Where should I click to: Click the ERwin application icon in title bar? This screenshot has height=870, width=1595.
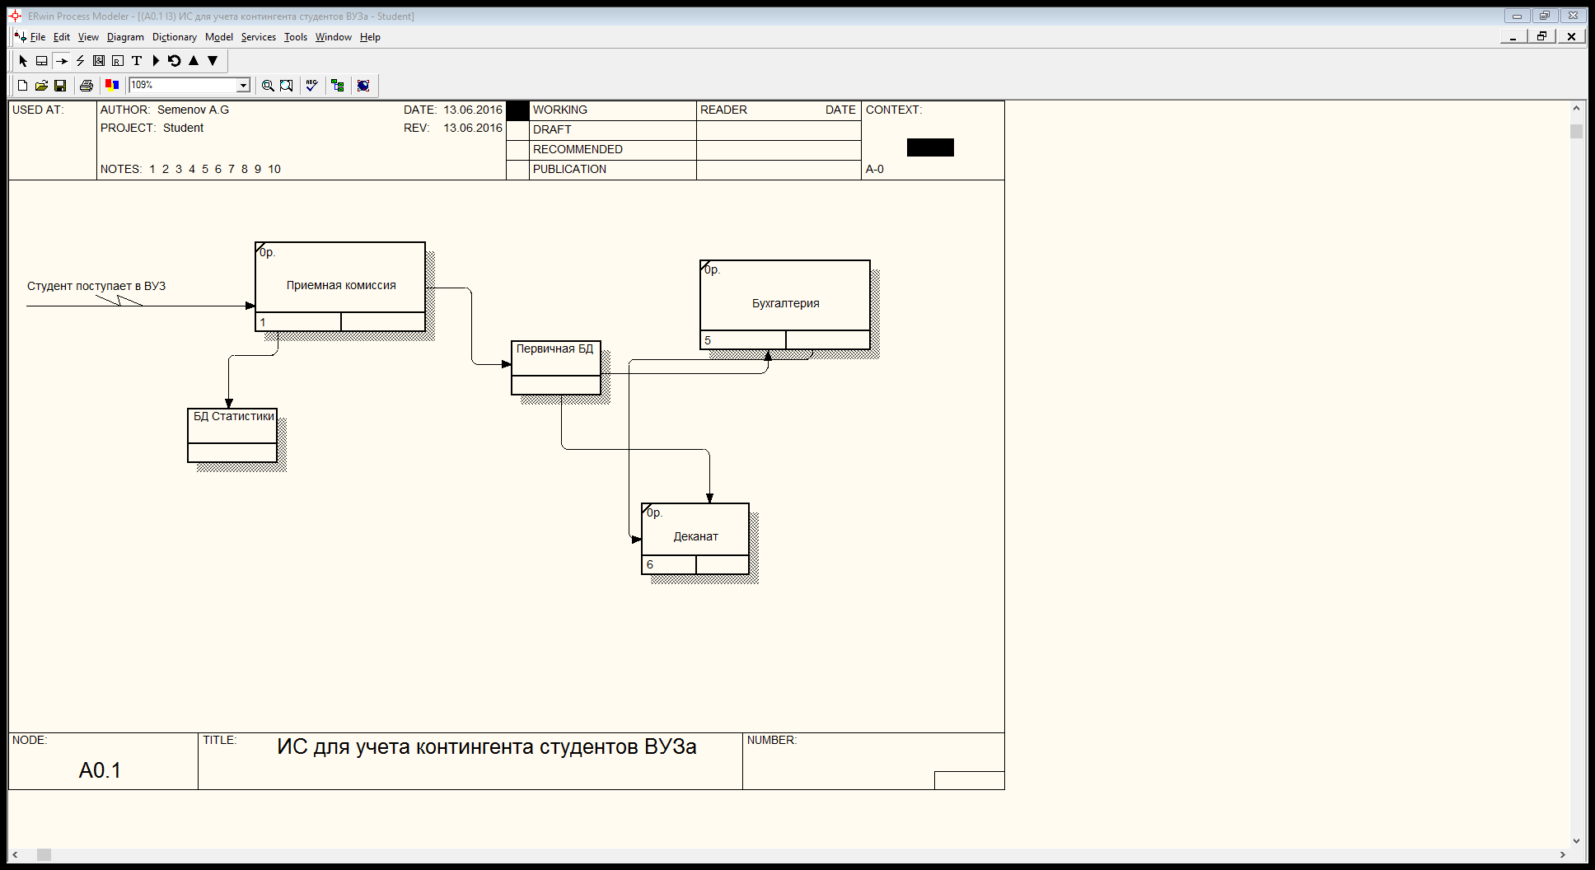click(x=15, y=16)
